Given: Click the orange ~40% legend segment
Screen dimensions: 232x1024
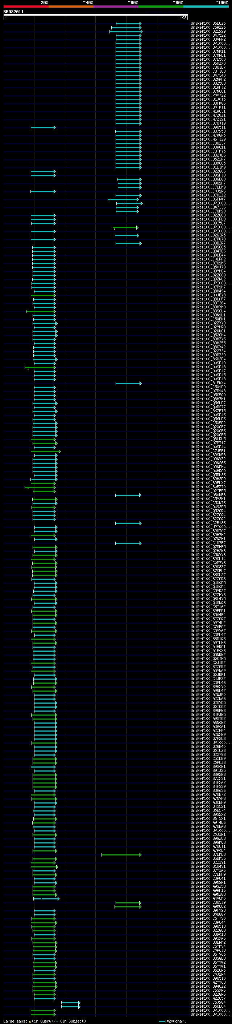Looking at the screenshot, I should click(71, 7).
